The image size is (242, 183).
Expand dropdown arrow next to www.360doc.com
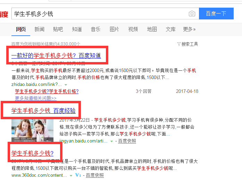71,175
